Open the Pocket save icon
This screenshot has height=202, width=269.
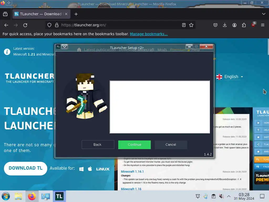pyautogui.click(x=215, y=25)
